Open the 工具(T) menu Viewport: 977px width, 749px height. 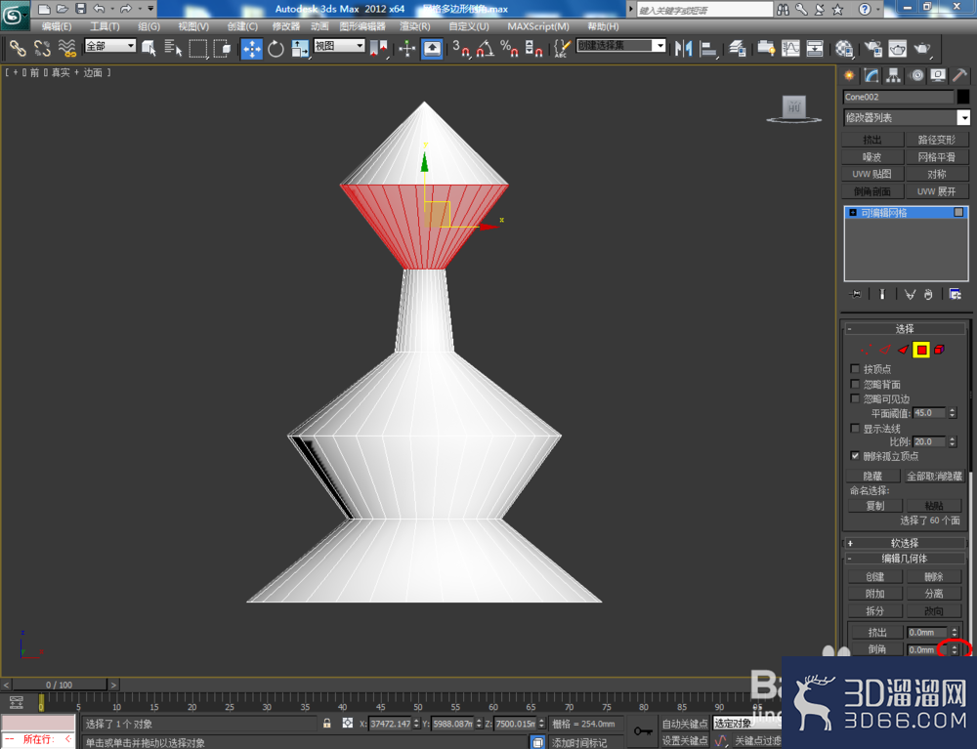[x=105, y=26]
